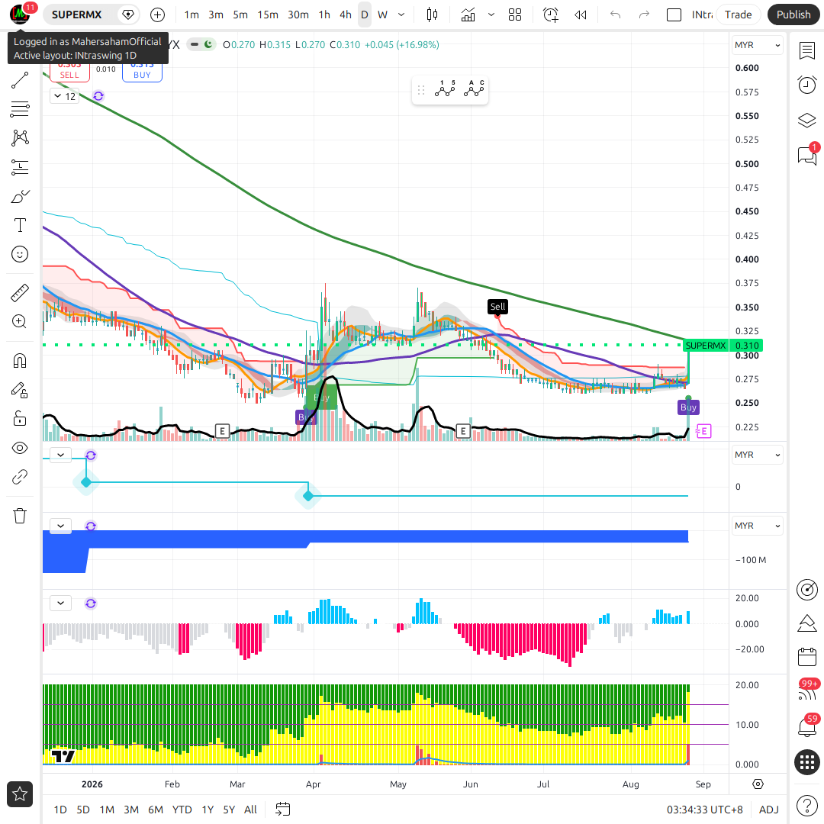Open the Trade panel button
The width and height of the screenshot is (824, 824).
coord(738,14)
